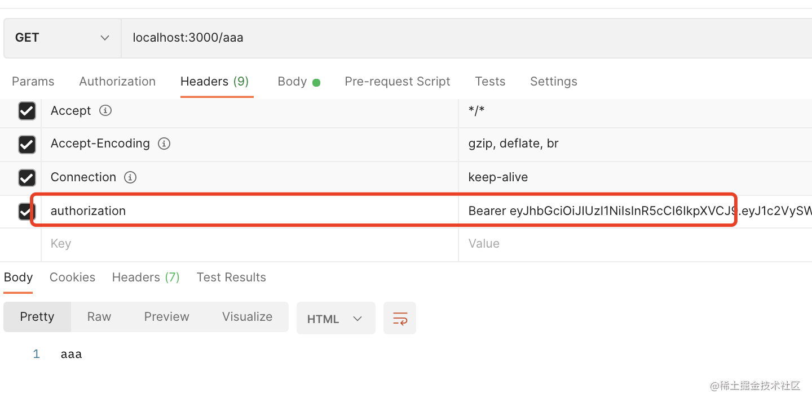Uncheck the authorization header checkbox

(x=26, y=211)
